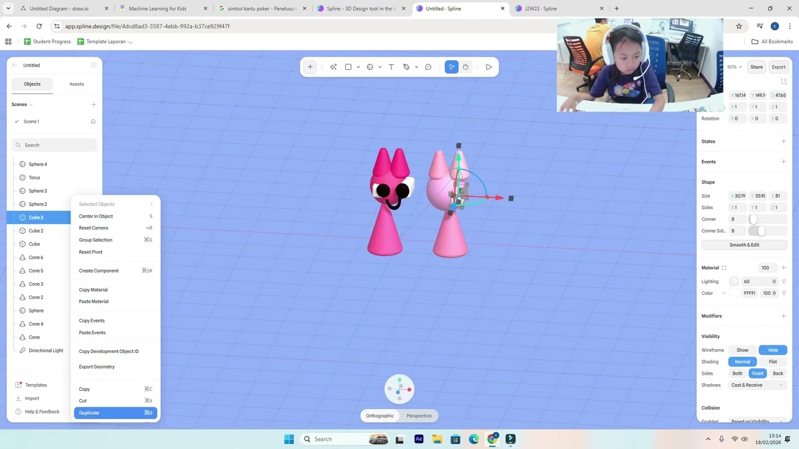Screen dimensions: 799x449
Task: Activate the Select arrow tool
Action: [x=451, y=67]
